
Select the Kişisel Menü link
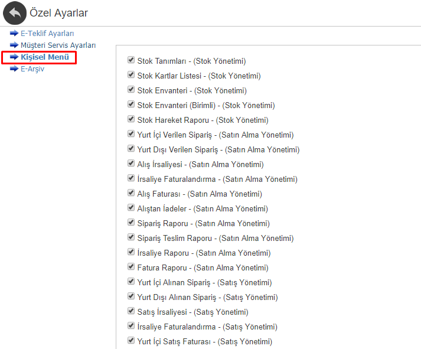[x=45, y=57]
